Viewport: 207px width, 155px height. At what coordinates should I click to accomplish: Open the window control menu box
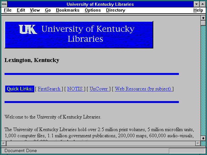coord(4,4)
